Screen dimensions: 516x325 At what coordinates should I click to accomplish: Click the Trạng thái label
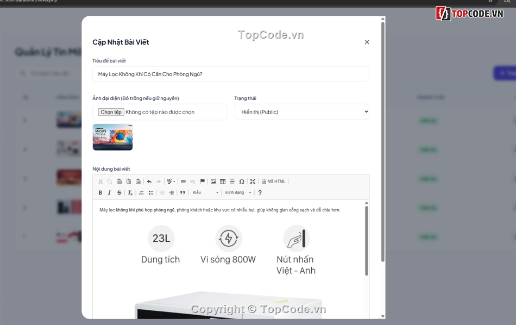coord(245,98)
